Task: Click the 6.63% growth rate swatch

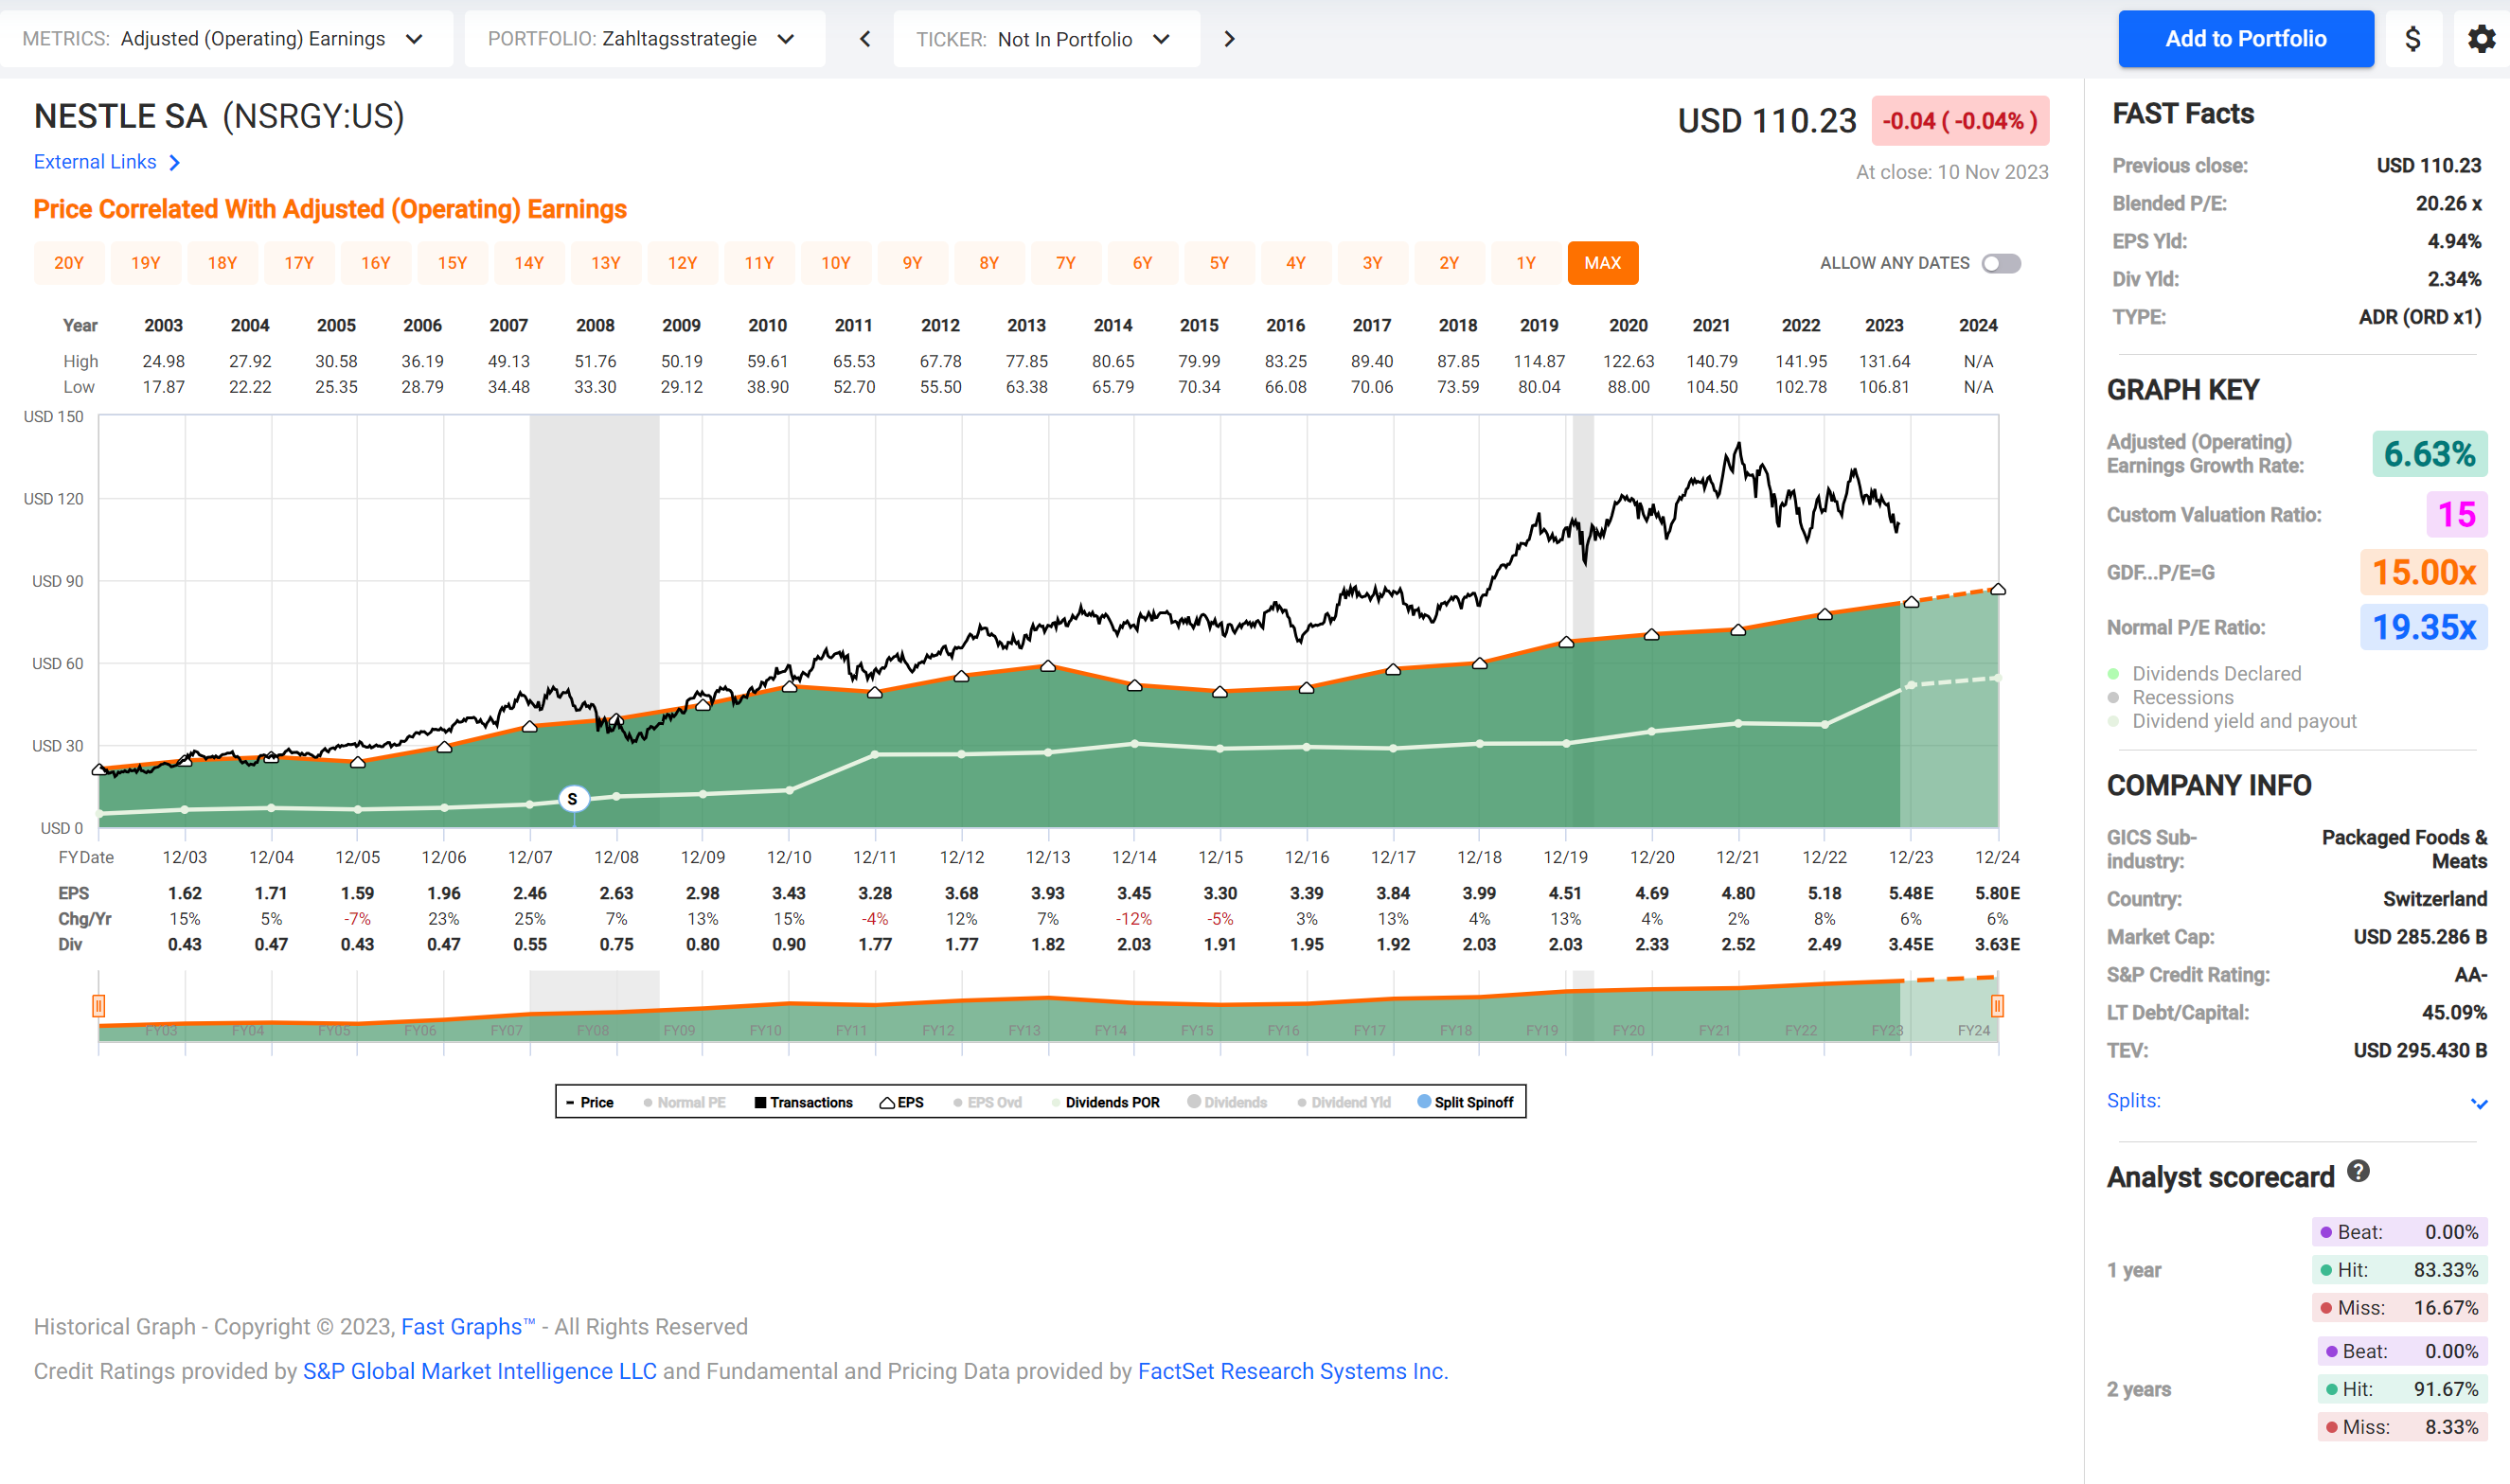Action: [2429, 454]
